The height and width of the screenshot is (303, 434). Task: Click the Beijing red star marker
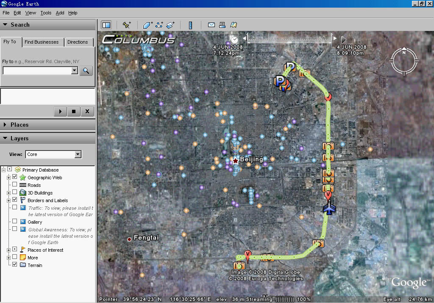[236, 161]
